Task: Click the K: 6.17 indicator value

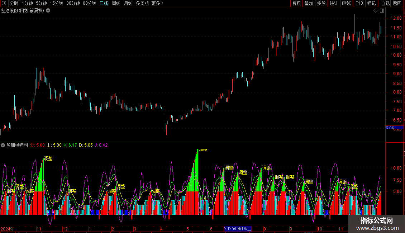Action: coord(70,145)
